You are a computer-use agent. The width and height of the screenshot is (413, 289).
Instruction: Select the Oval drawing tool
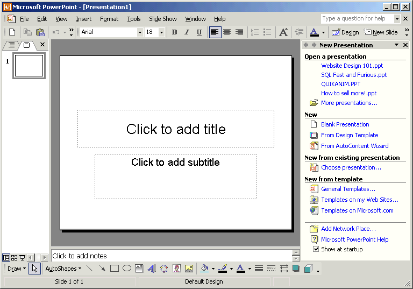pyautogui.click(x=127, y=269)
